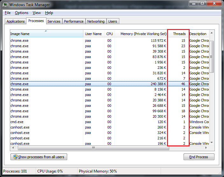
Task: Click the 46 threads value cell
Action: [x=183, y=84]
